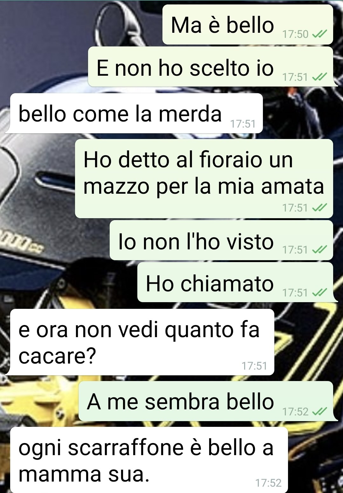Click double-check icon on the fioraio message

(319, 208)
